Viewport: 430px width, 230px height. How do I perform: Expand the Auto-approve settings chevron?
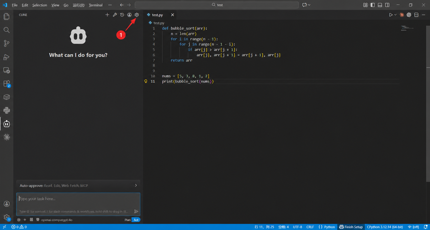click(x=136, y=185)
